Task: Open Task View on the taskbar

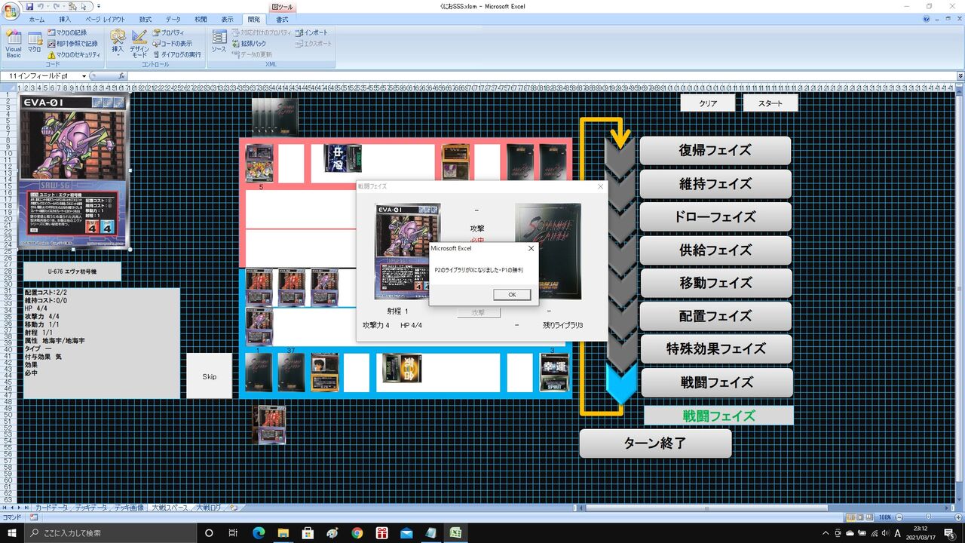Action: click(233, 532)
